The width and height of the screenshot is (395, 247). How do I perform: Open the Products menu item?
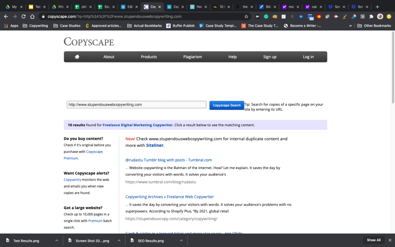[x=149, y=57]
